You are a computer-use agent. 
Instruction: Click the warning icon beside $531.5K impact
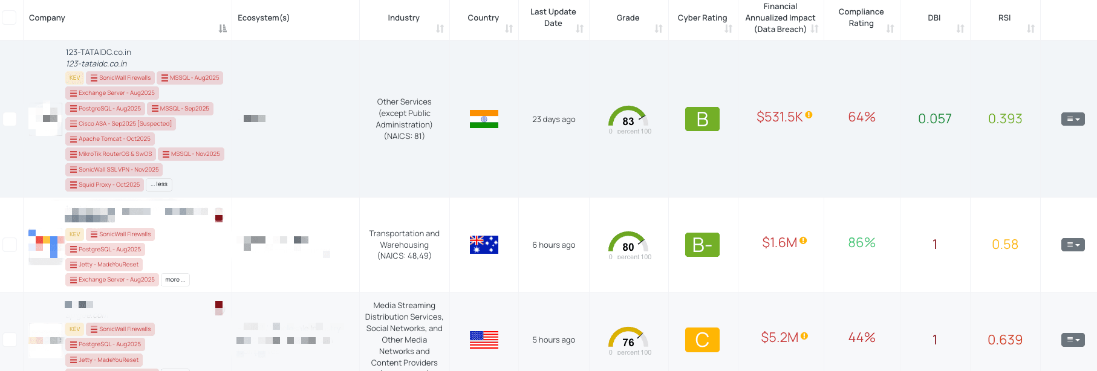[x=809, y=115]
